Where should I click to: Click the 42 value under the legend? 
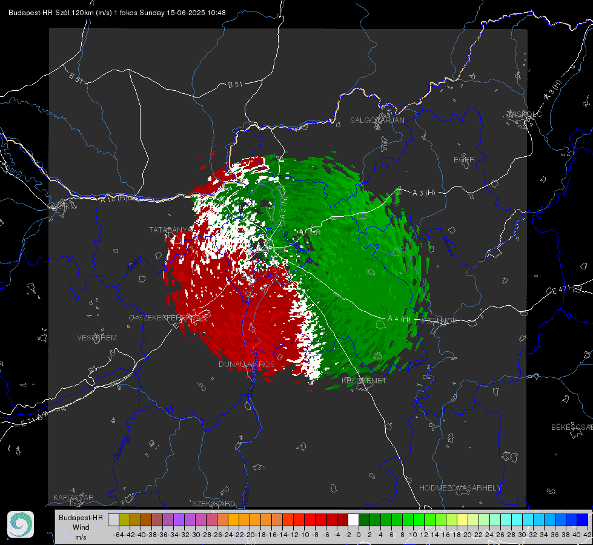588,535
